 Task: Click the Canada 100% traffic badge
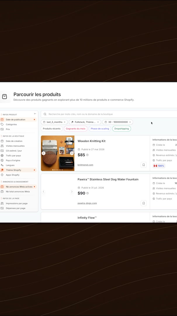pos(159,166)
